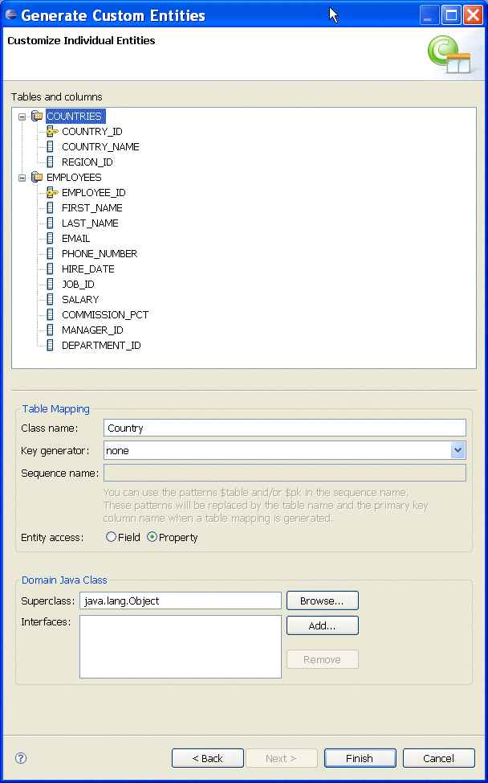Browse for a superclass
Viewport: 488px width, 783px height.
click(323, 601)
